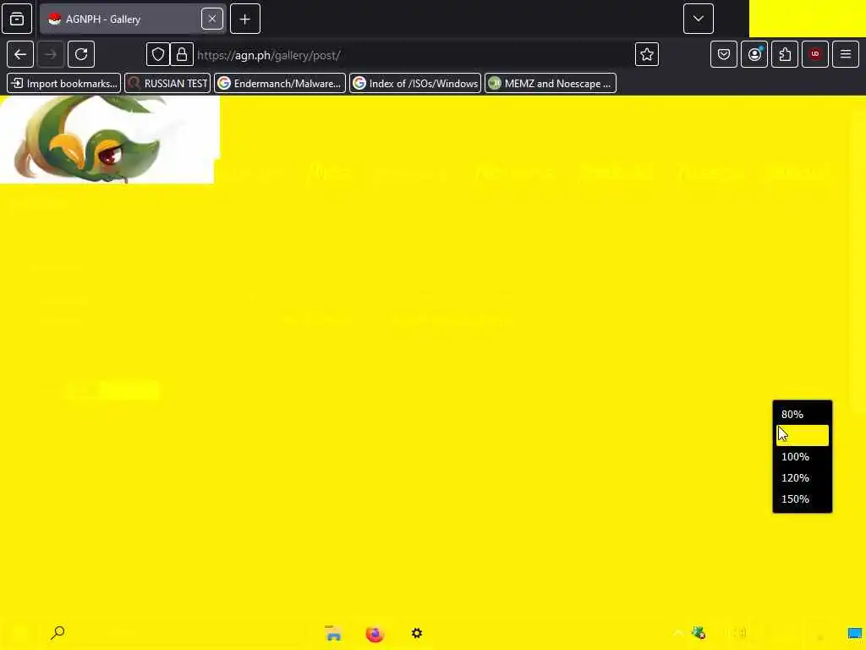Open Firefox View in tab bar
This screenshot has width=866, height=650.
pyautogui.click(x=17, y=19)
